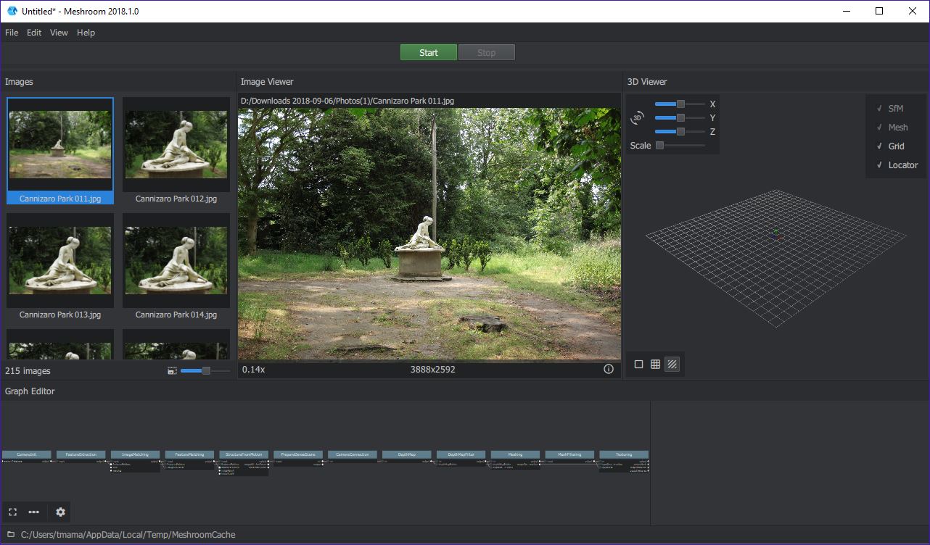Click thumbnail size icon under Images
The image size is (930, 545).
[172, 371]
